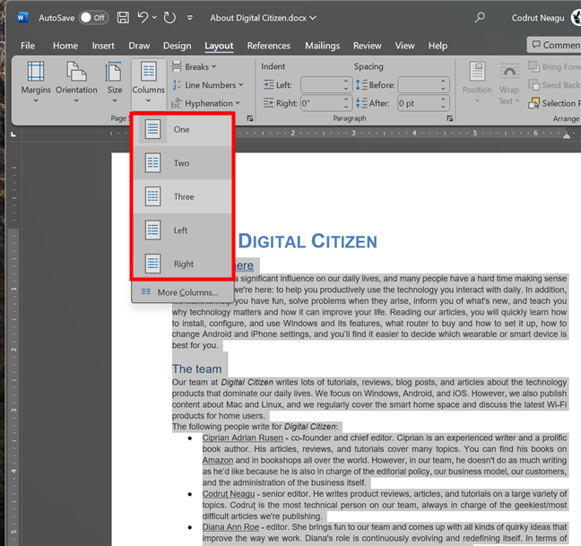581x546 pixels.
Task: Open the Breaks dropdown
Action: coord(194,66)
